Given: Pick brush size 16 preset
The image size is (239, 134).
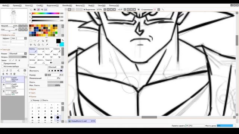Looking at the screenshot, I should 52,118.
